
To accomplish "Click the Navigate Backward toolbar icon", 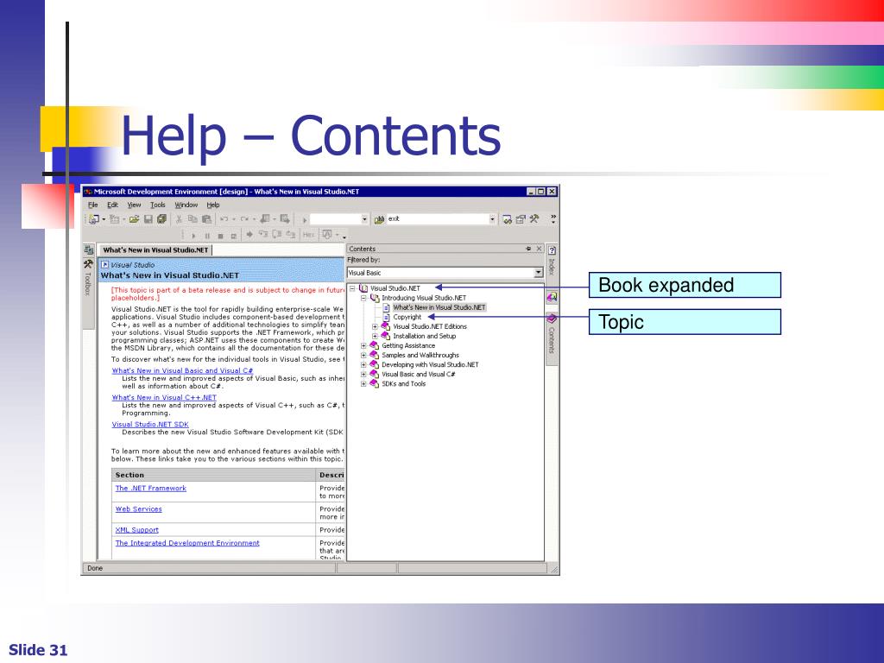I will pyautogui.click(x=264, y=218).
